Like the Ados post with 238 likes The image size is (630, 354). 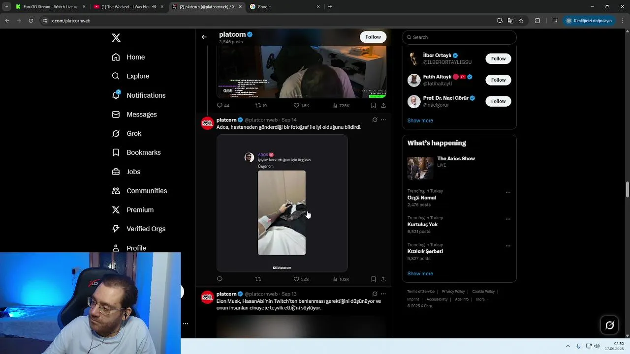click(301, 279)
